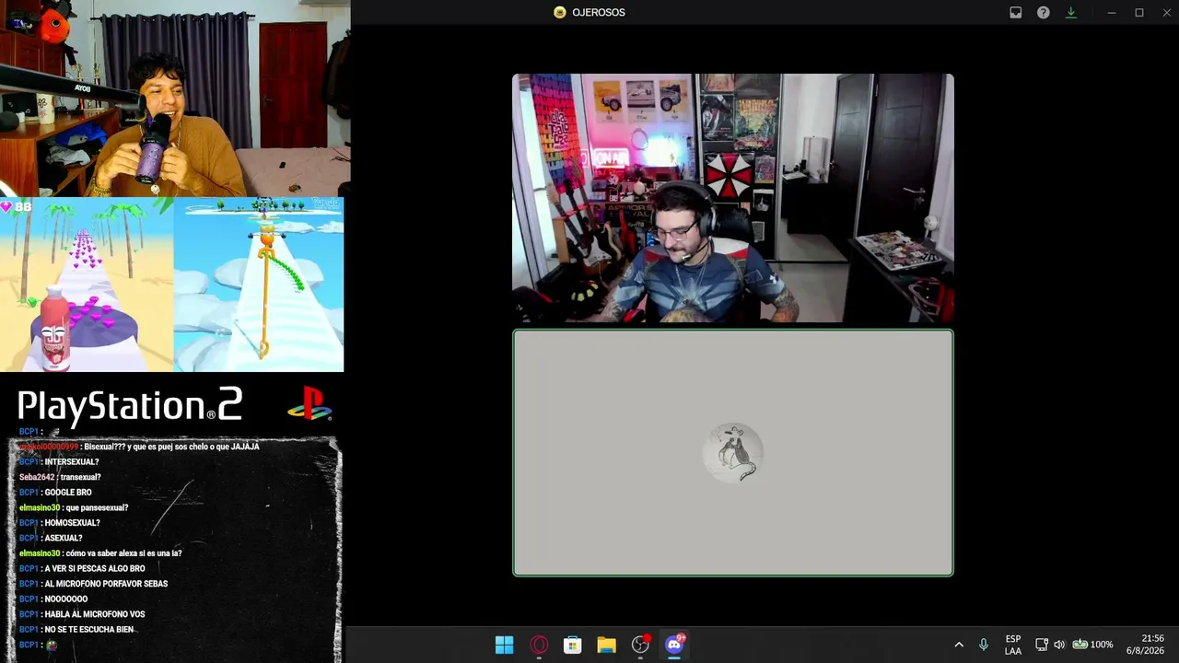Image resolution: width=1179 pixels, height=663 pixels.
Task: Click the date 6/8/2026 in tray
Action: click(1145, 651)
